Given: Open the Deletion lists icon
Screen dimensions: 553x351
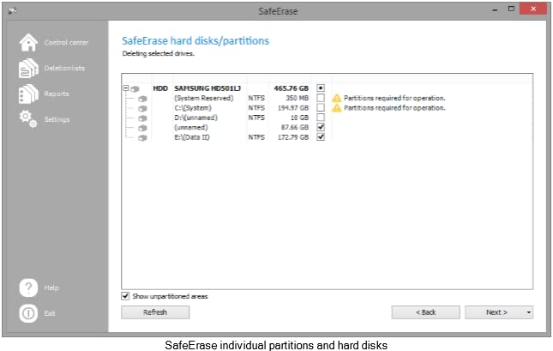Looking at the screenshot, I should 28,68.
